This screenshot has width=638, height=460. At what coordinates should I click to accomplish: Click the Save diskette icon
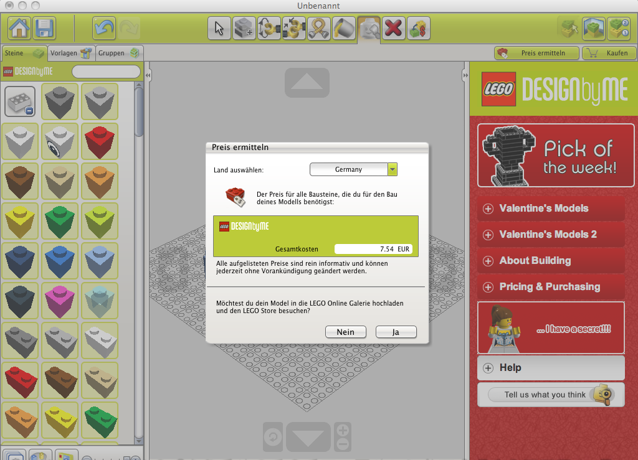tap(44, 28)
